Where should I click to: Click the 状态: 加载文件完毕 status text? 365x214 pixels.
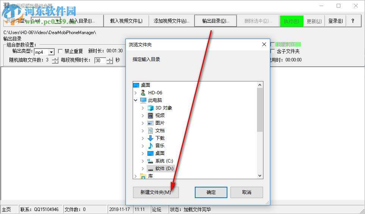[x=190, y=209]
